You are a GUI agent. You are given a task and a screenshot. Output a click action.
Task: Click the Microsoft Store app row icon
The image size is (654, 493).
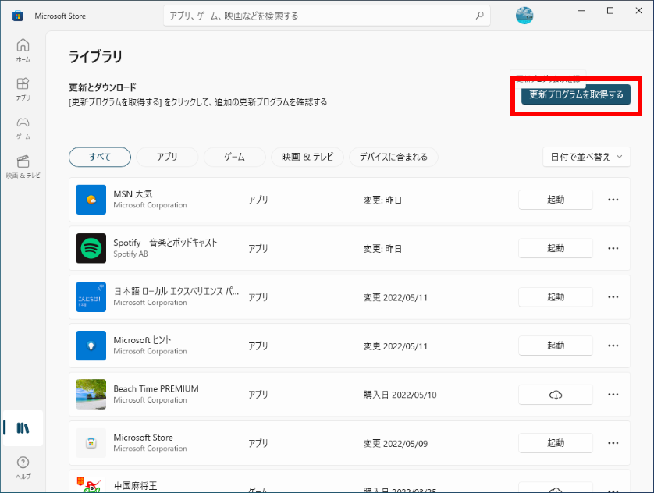click(91, 443)
